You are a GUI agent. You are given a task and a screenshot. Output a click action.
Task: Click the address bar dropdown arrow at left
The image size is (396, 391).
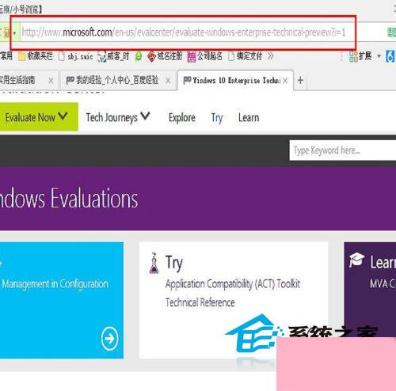(x=14, y=33)
